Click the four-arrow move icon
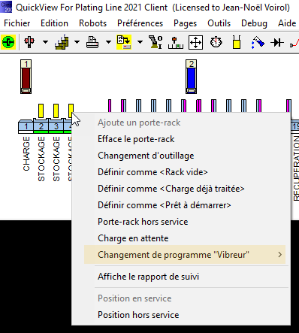 coord(195,42)
